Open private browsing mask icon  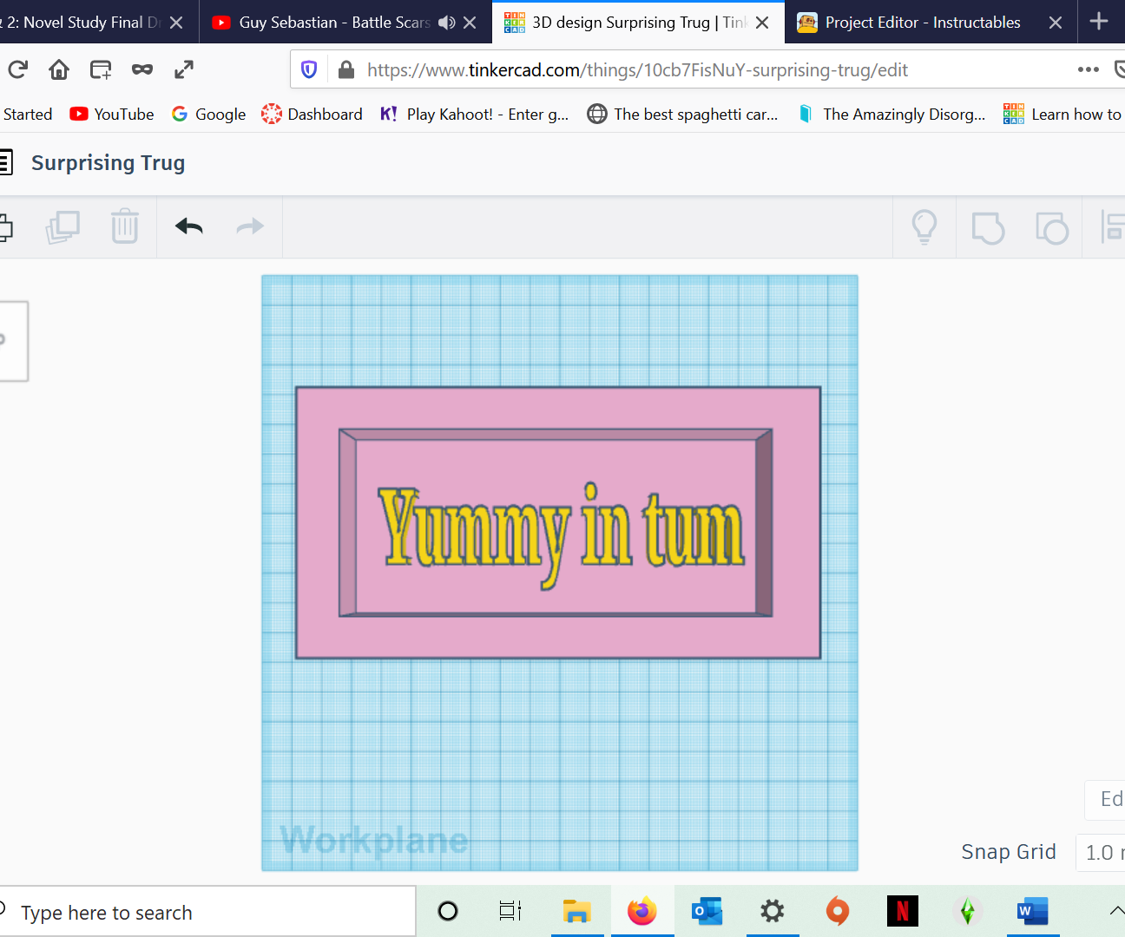[142, 69]
